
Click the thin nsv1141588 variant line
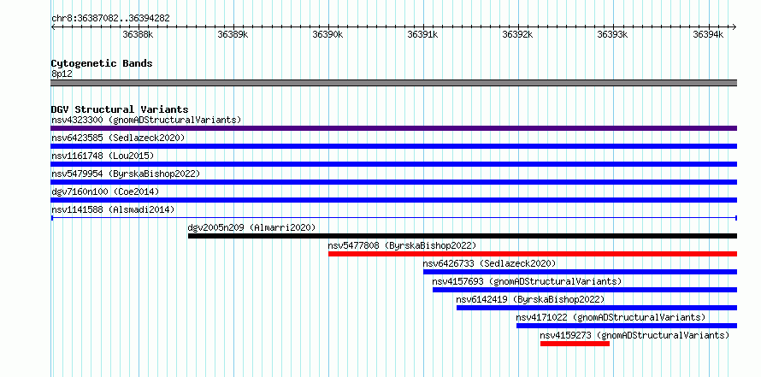pos(393,218)
